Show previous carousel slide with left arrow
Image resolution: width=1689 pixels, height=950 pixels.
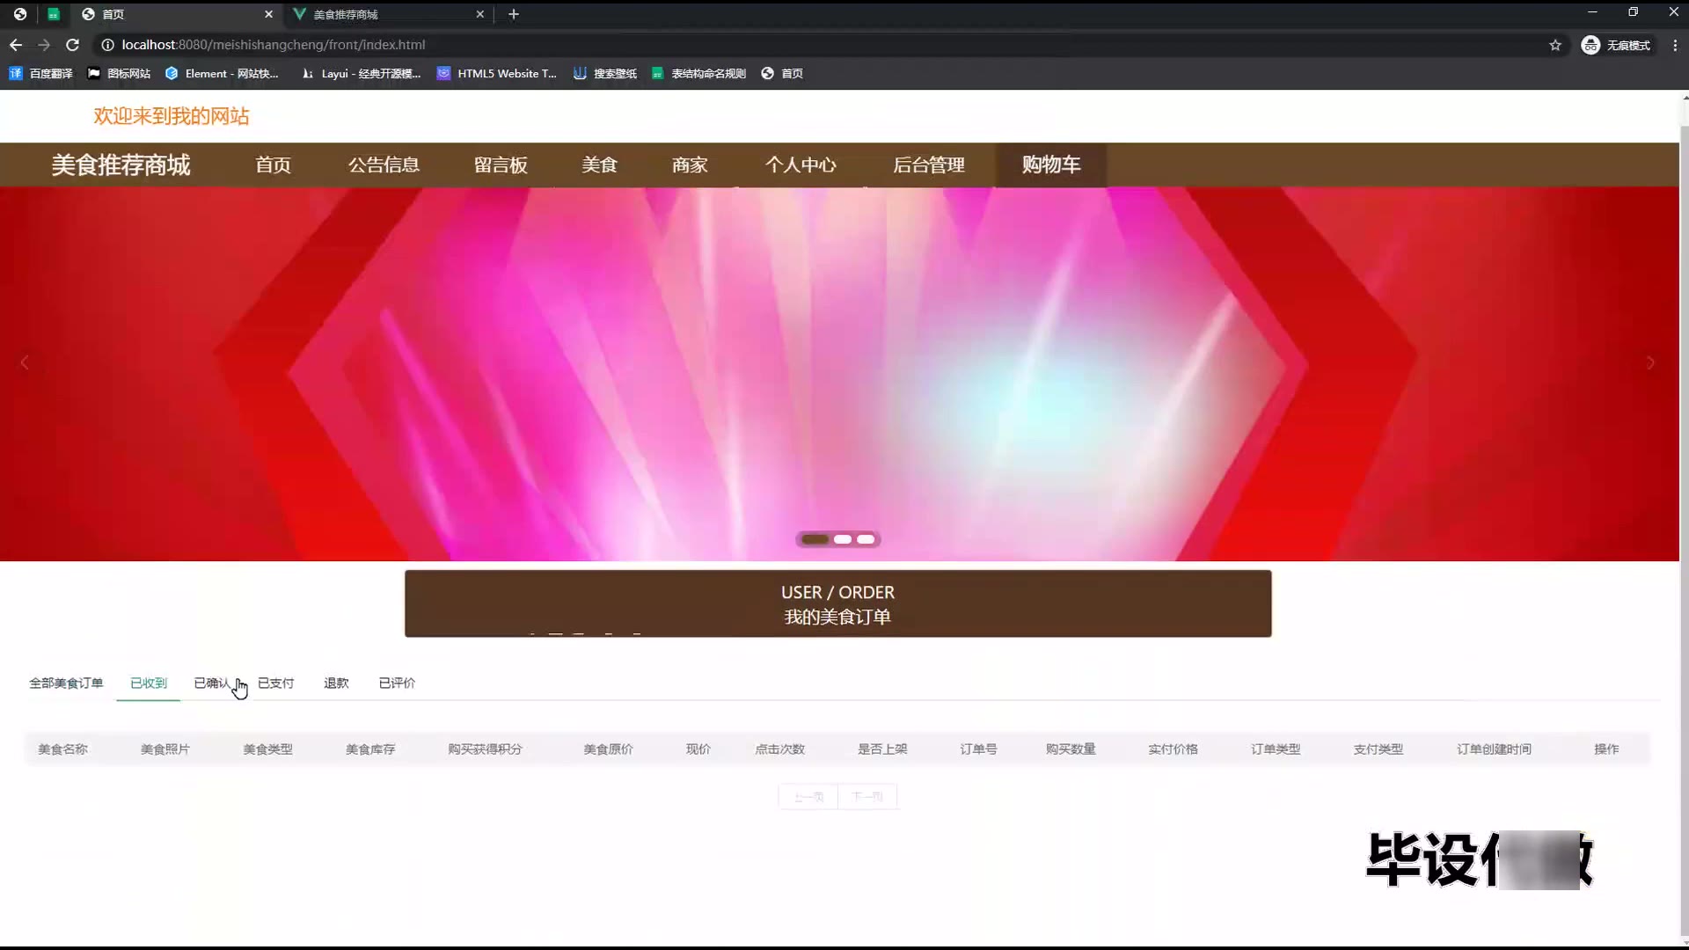(x=25, y=362)
